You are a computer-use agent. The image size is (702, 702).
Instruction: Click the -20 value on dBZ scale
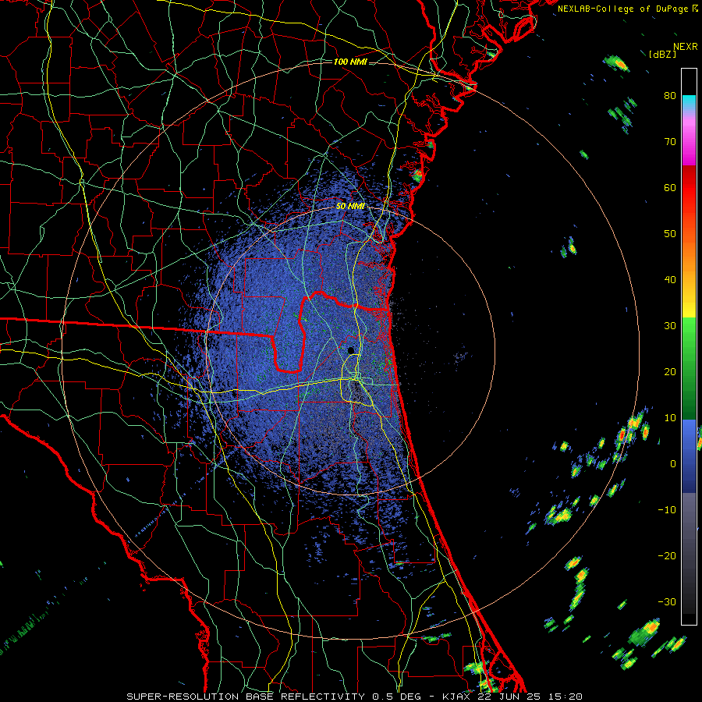(667, 556)
